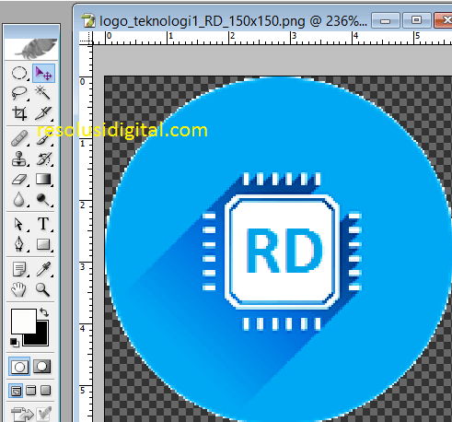Minimize the logo_teknologi1_RD document window
Viewport: 452px width, 422px height.
point(386,20)
